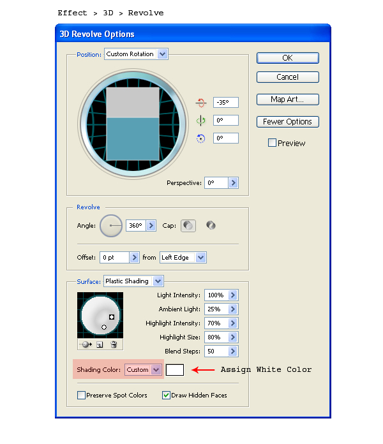Select the round light marker on sphere

[x=104, y=327]
